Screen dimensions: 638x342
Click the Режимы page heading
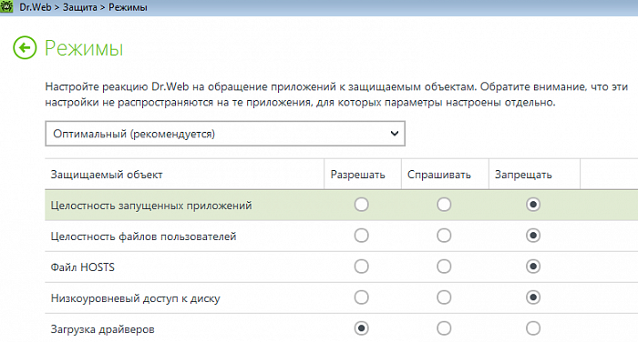pyautogui.click(x=84, y=48)
